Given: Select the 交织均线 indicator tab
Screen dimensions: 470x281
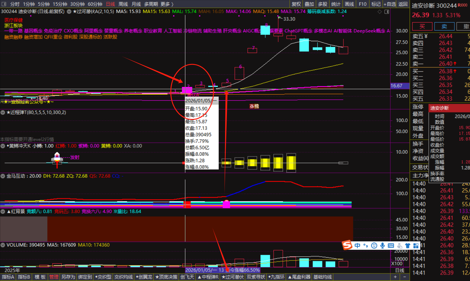Looking at the screenshot, I should click(124, 277).
